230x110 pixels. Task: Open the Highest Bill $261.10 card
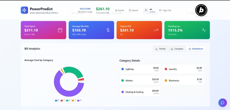coord(139,30)
